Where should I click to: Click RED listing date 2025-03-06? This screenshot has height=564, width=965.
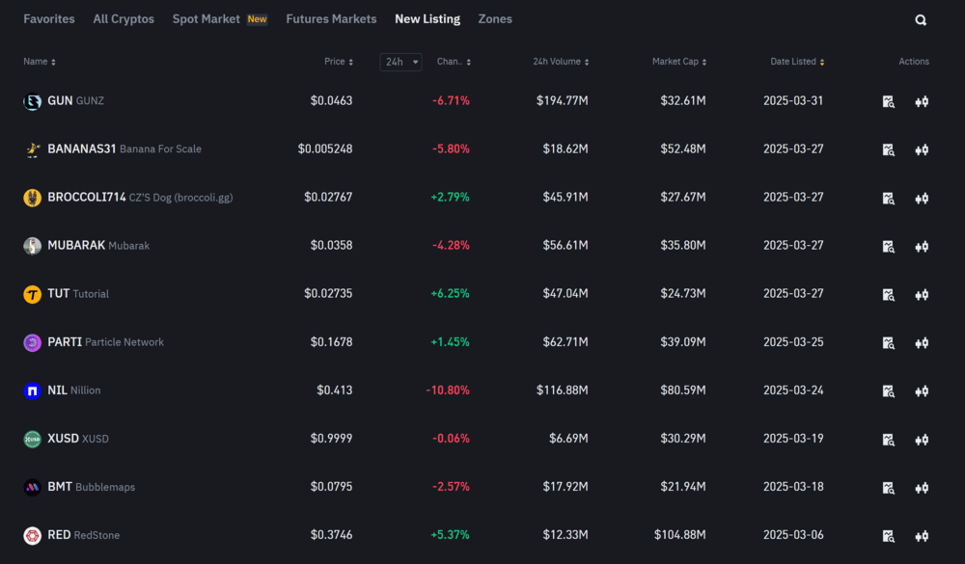[x=793, y=535]
